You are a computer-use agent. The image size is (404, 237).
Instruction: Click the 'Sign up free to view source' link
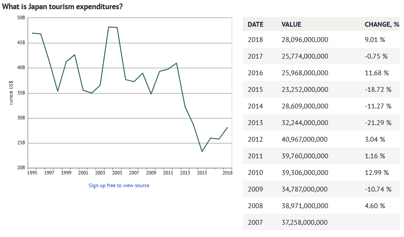(x=119, y=185)
